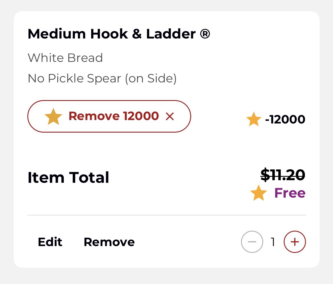Image resolution: width=333 pixels, height=284 pixels.
Task: Click the registered trademark symbol in the title
Action: coord(205,34)
